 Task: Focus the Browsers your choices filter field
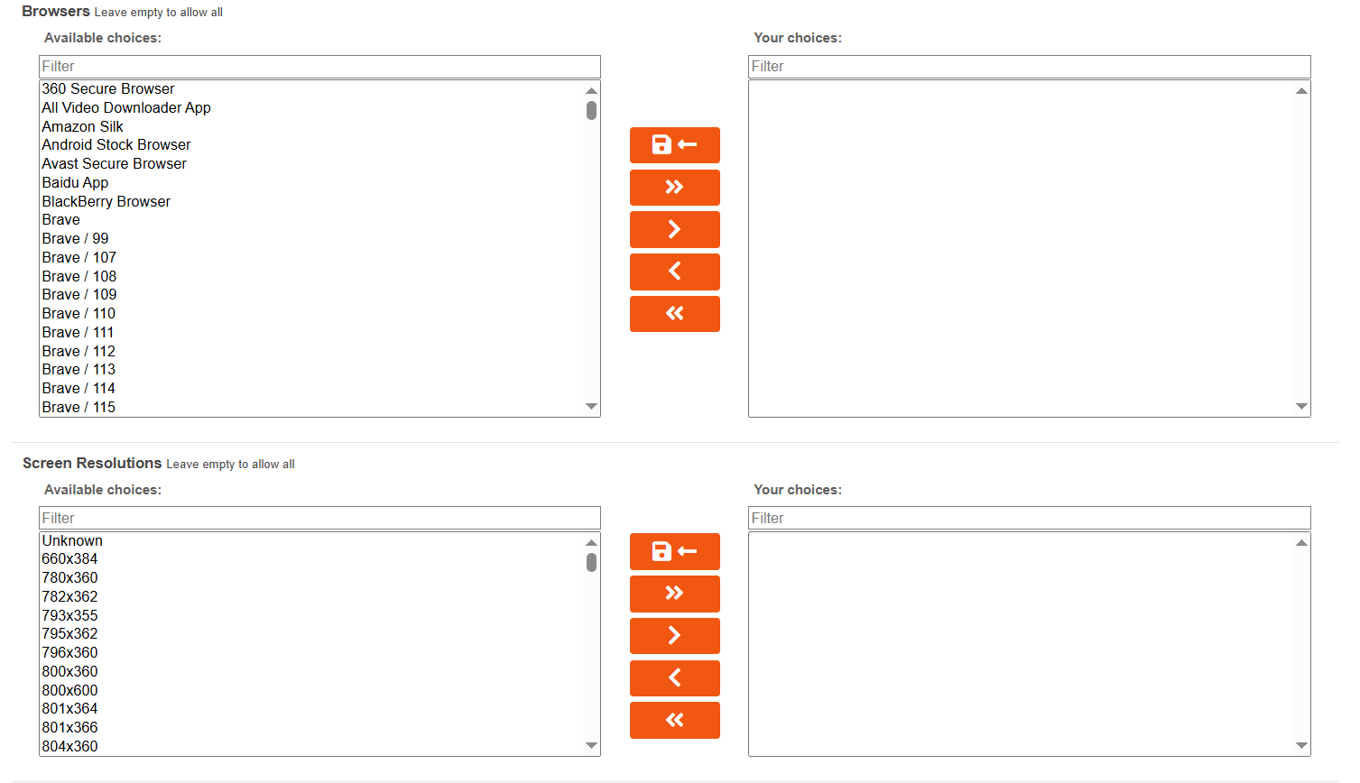(1029, 67)
